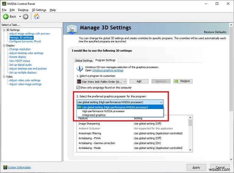234x173 pixels.
Task: Click the Cancel button
Action: pyautogui.click(x=220, y=167)
